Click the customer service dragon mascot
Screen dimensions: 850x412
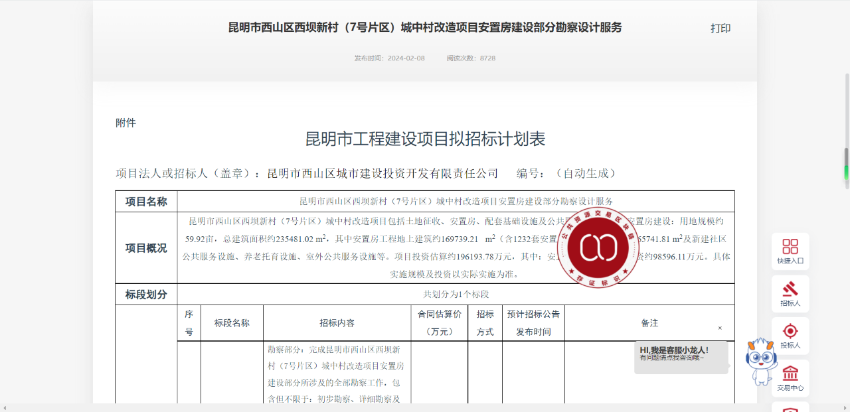pos(760,362)
